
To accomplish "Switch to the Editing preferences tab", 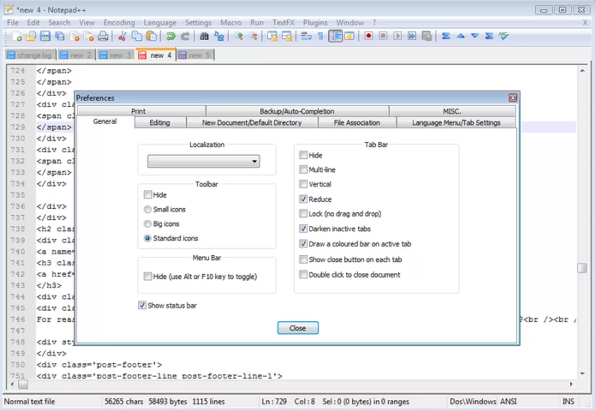I will [160, 123].
